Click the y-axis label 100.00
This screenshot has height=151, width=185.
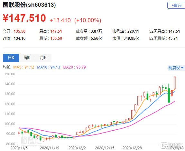click(x=10, y=124)
